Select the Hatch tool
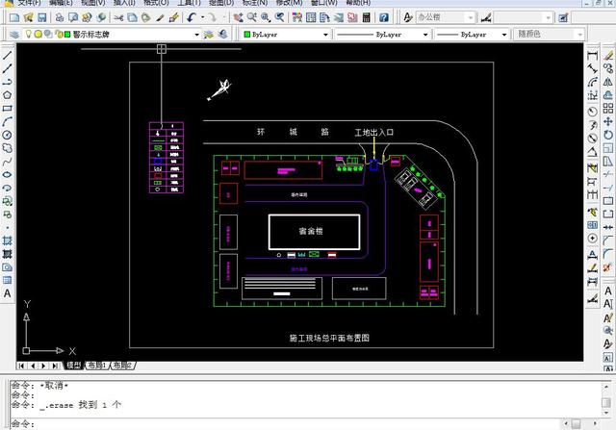Image resolution: width=616 pixels, height=430 pixels. 7,240
